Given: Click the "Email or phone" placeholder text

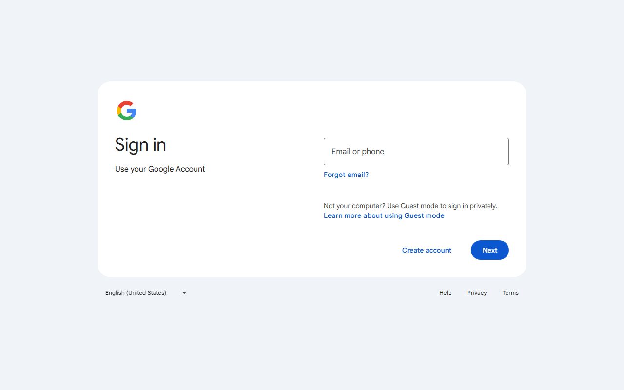Looking at the screenshot, I should [358, 152].
